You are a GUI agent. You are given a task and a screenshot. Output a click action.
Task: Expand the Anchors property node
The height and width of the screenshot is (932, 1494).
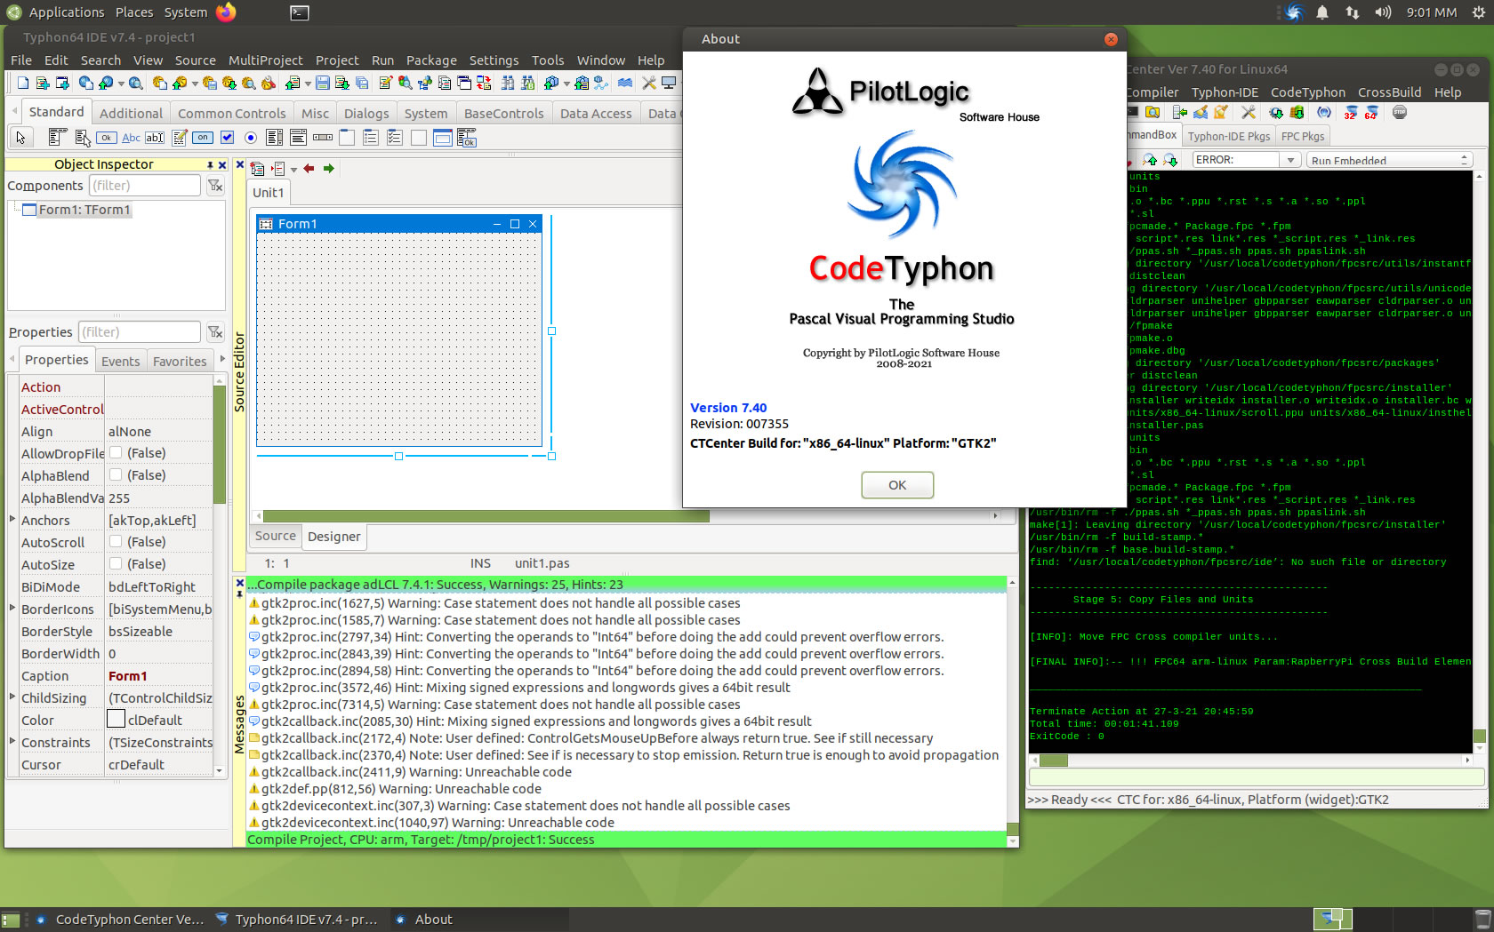point(12,519)
